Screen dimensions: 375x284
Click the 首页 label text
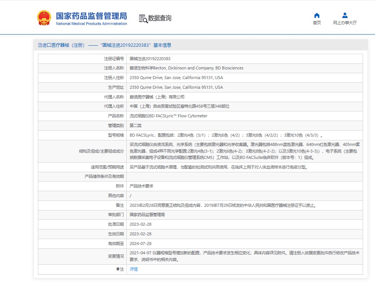click(317, 23)
